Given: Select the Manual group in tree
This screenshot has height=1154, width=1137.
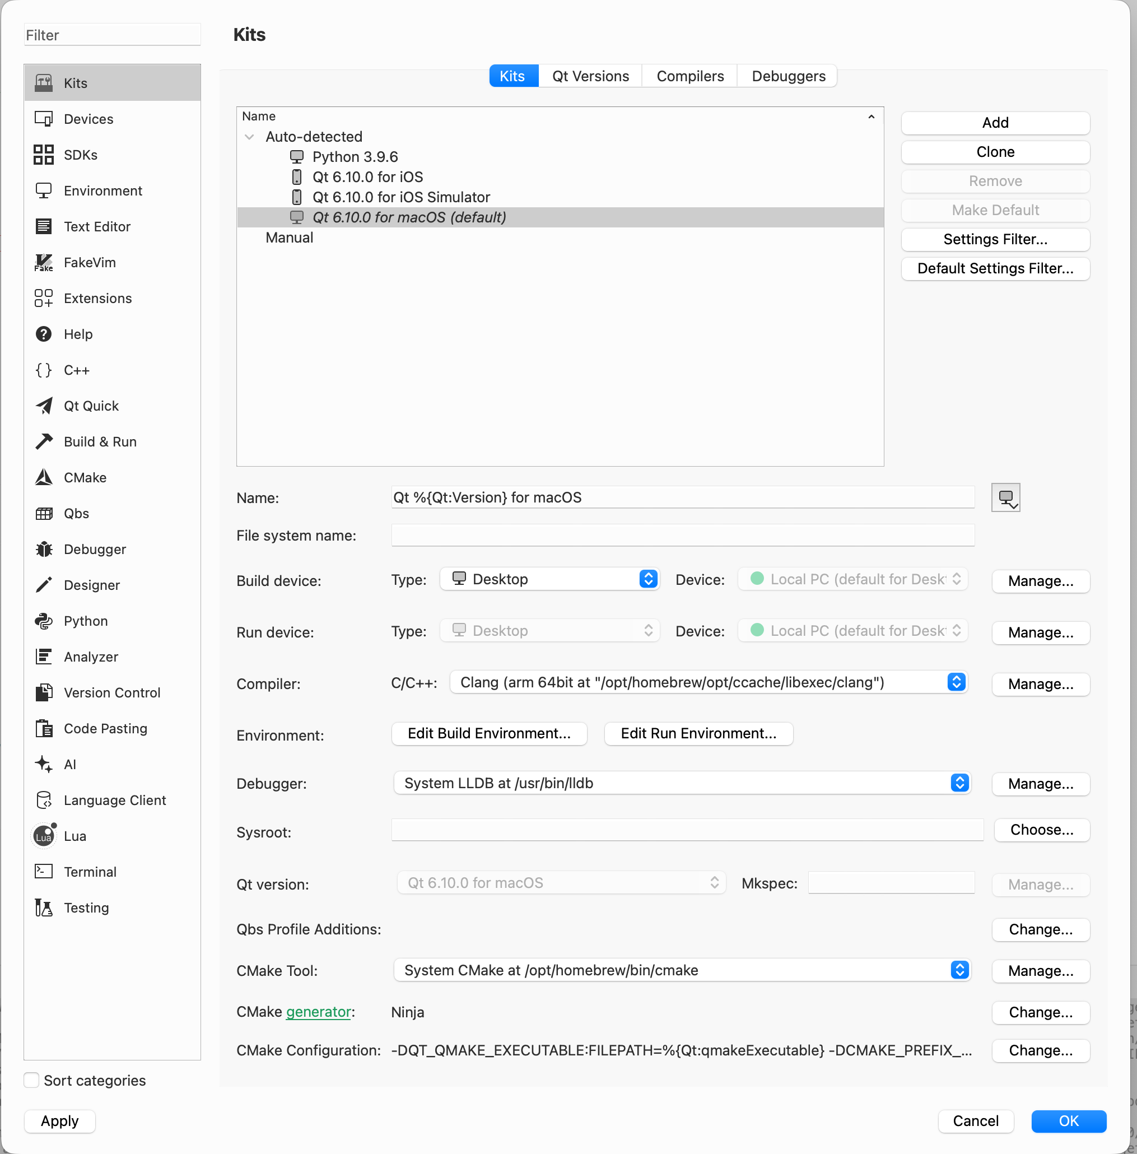Looking at the screenshot, I should click(x=560, y=238).
